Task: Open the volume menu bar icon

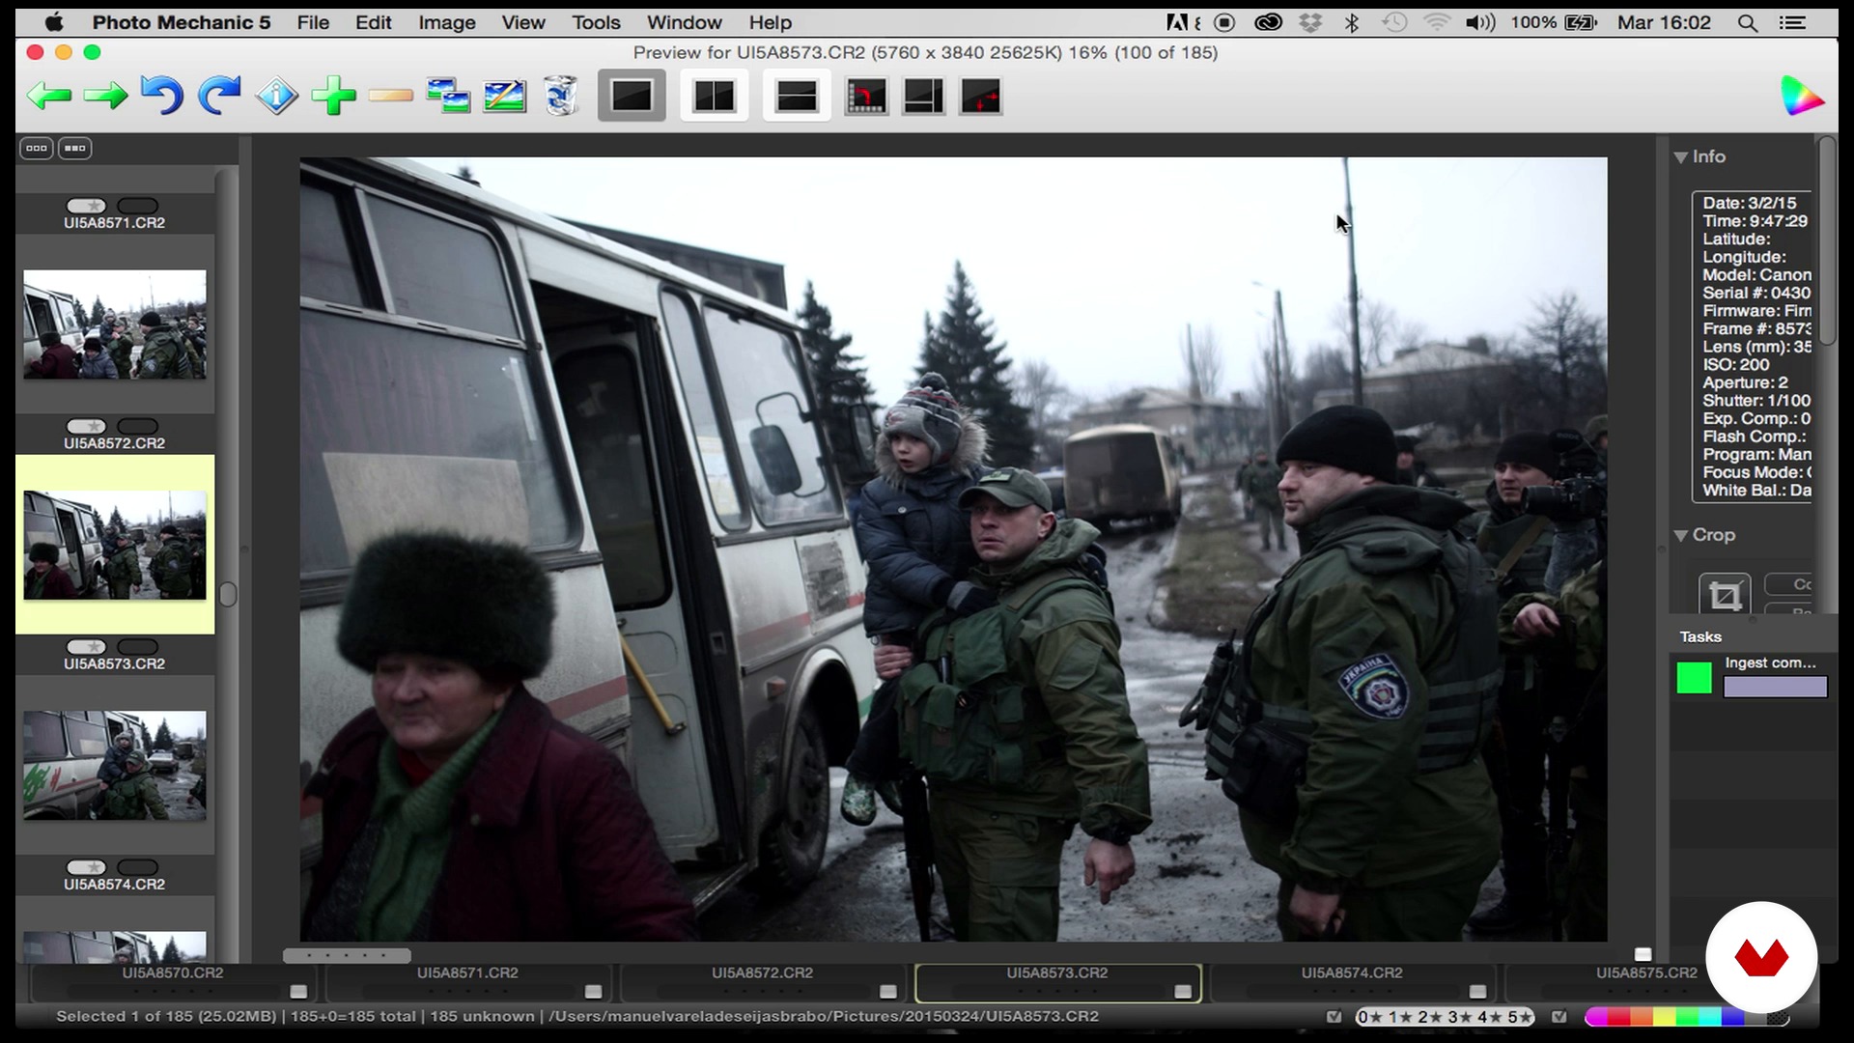Action: point(1479,22)
